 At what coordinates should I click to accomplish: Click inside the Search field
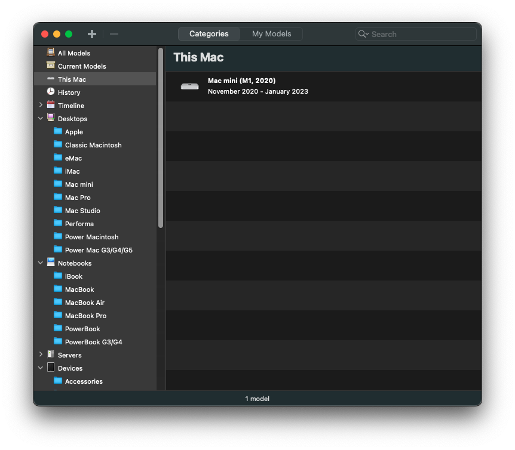[x=416, y=34]
